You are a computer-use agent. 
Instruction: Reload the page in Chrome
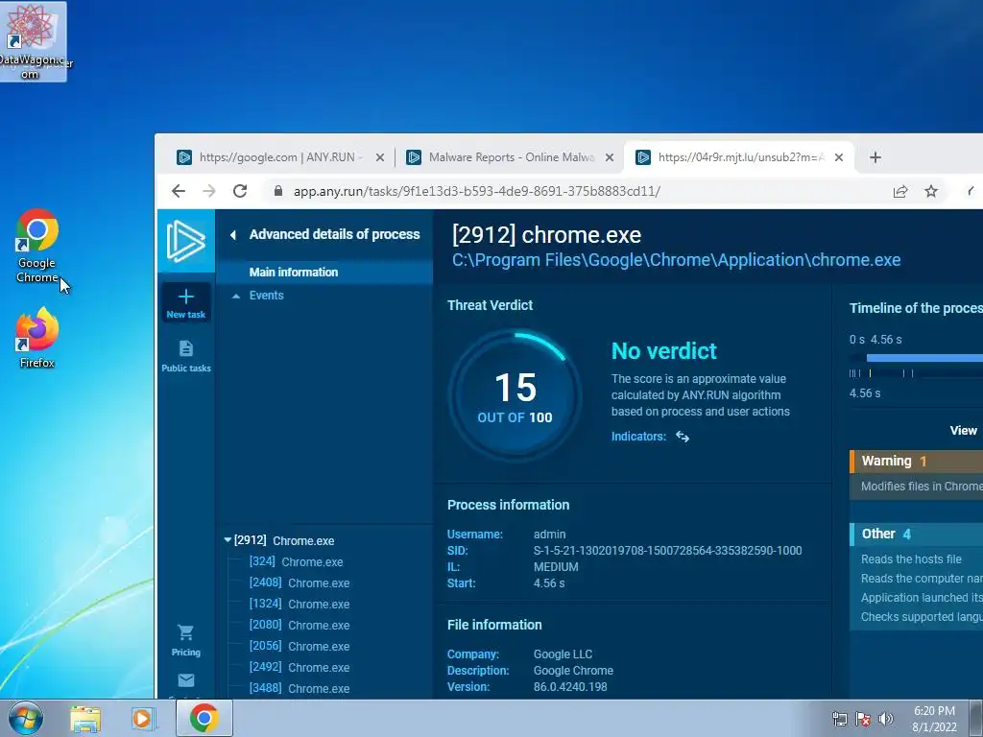[239, 191]
